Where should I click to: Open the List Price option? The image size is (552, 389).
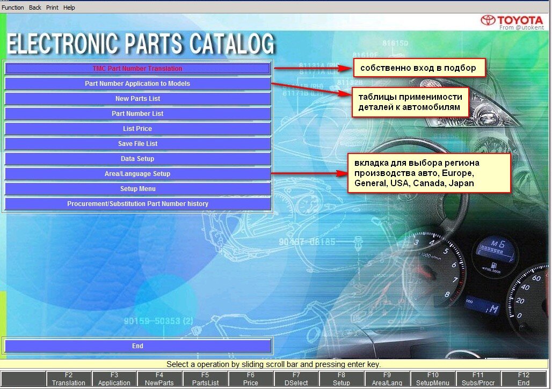click(x=137, y=129)
